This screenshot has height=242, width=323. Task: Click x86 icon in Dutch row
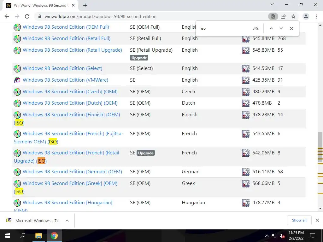245,103
